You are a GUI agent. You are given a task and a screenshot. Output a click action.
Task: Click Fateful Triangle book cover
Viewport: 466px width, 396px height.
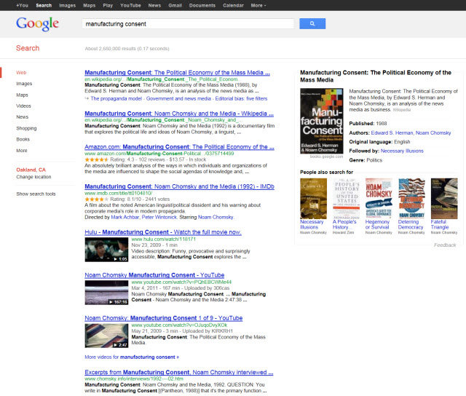tap(444, 199)
